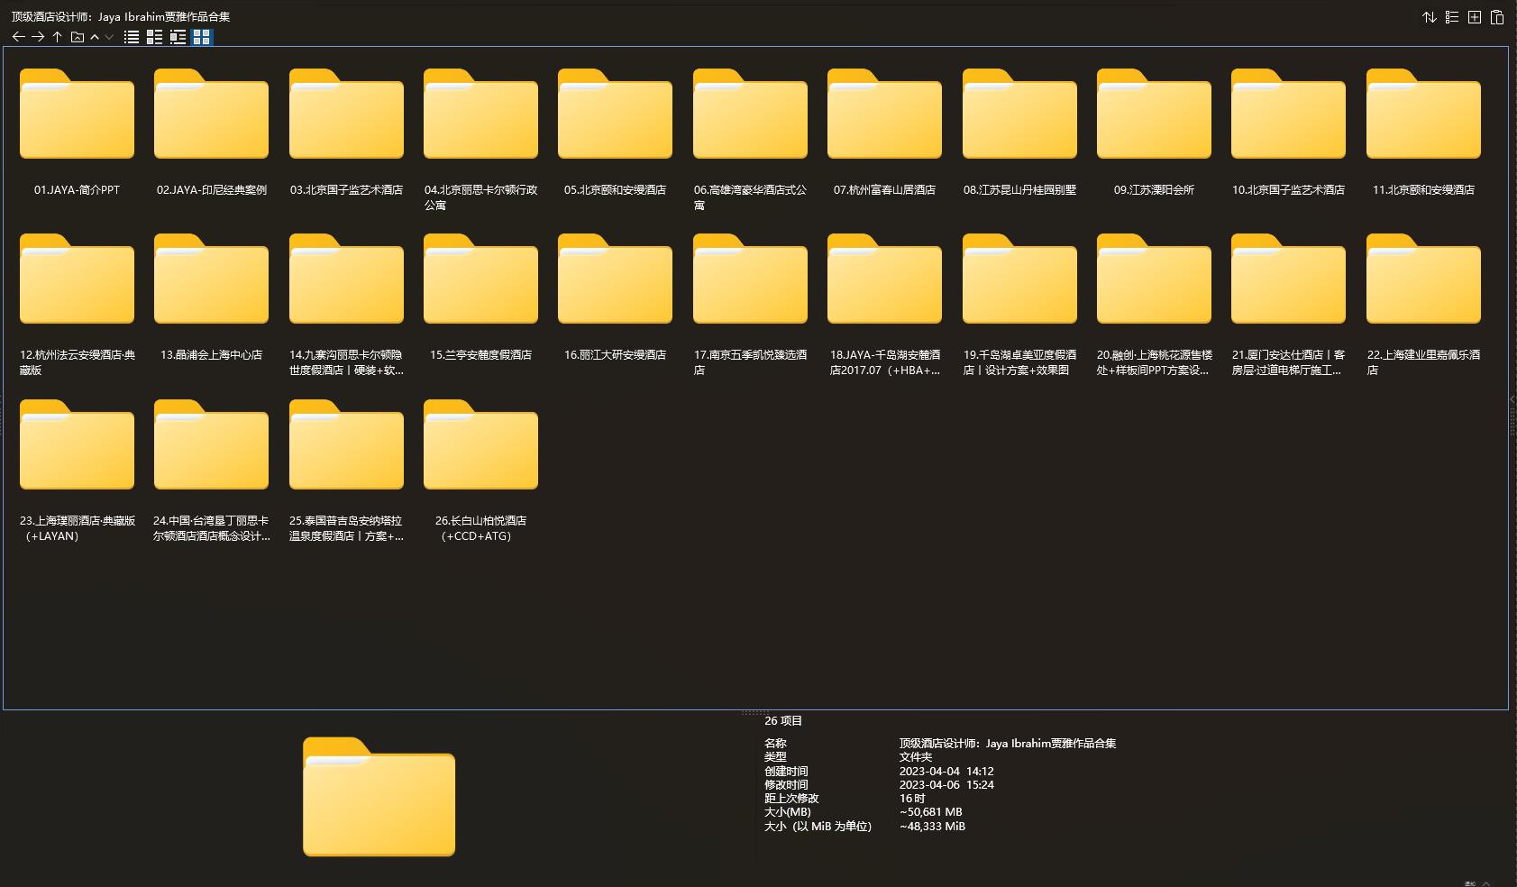Click the parent folder browse icon
The image size is (1517, 887).
tap(78, 37)
